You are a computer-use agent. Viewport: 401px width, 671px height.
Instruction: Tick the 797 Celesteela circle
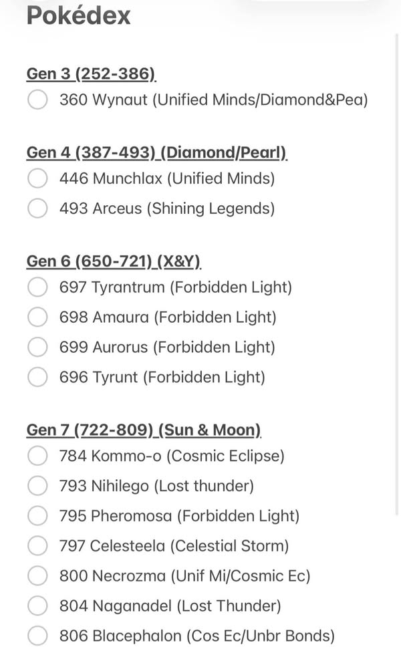(x=37, y=545)
